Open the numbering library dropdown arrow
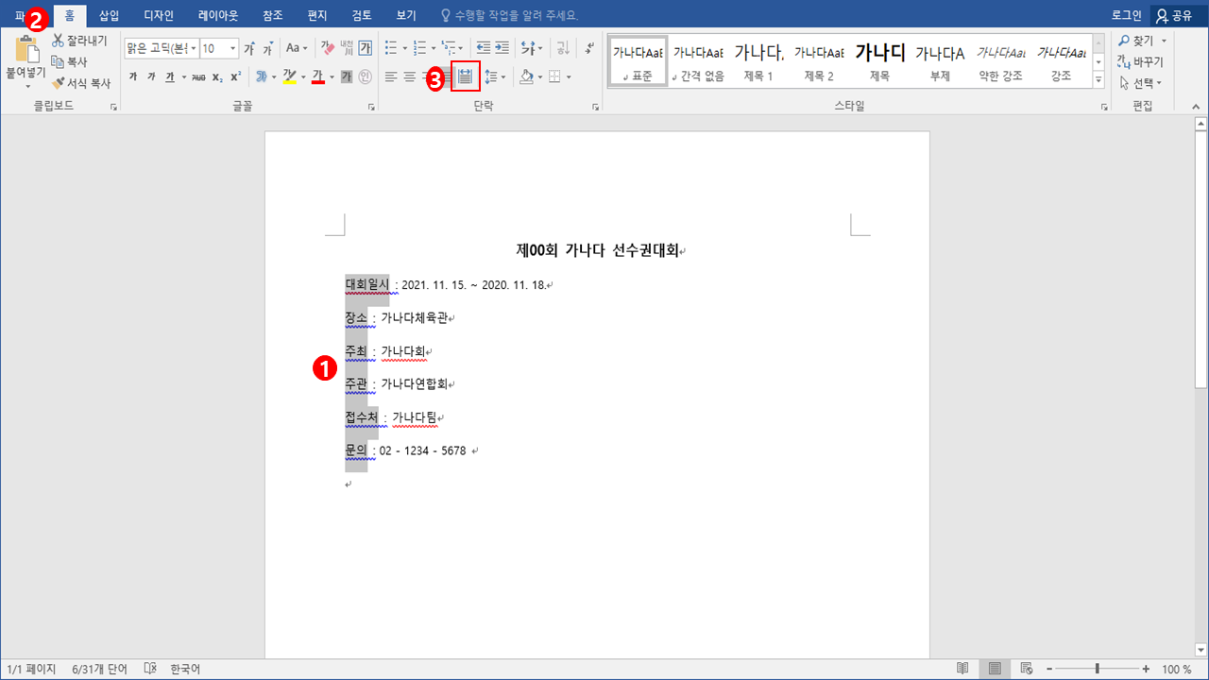 tap(434, 48)
